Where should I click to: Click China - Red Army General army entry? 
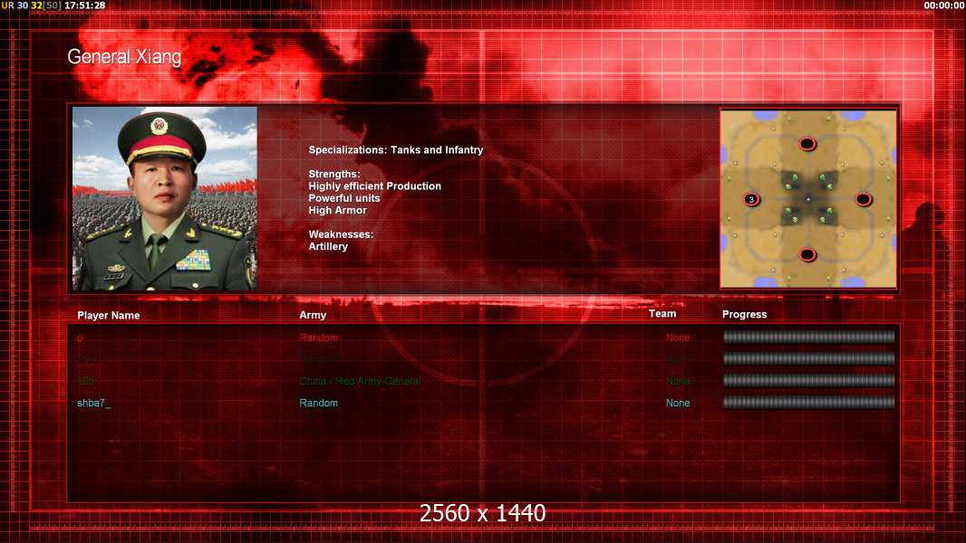[x=360, y=381]
